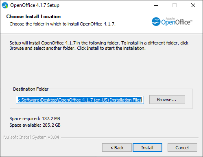This screenshot has width=203, height=157.
Task: Click the "Space available: 205.2 GB" text
Action: coord(35,125)
